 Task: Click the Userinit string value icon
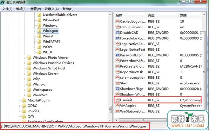tap(117, 100)
